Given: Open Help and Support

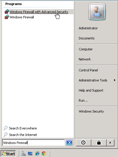Looking at the screenshot, I should pos(91,90).
